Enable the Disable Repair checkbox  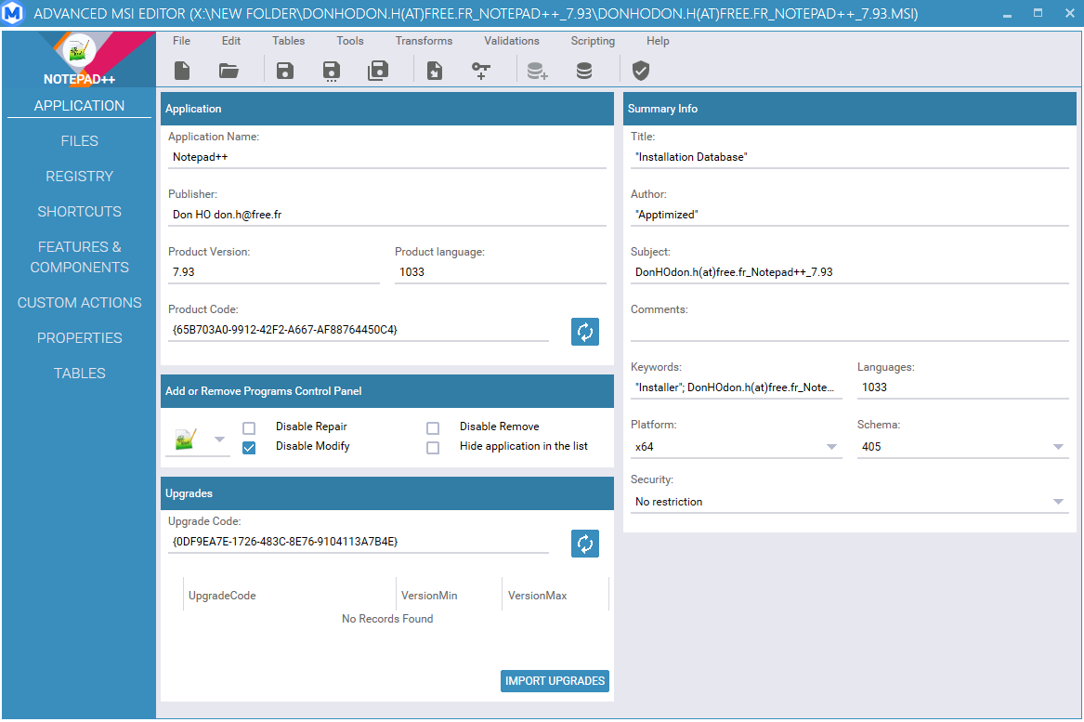pyautogui.click(x=249, y=428)
